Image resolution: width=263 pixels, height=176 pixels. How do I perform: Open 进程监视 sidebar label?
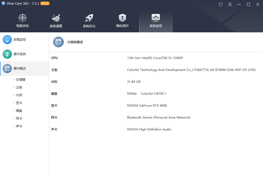tap(20, 40)
